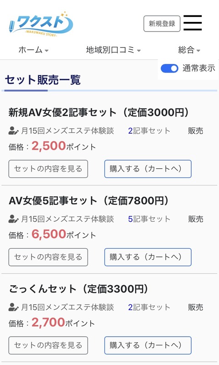View contents of the ごっくんセット
This screenshot has height=365, width=219.
click(48, 345)
